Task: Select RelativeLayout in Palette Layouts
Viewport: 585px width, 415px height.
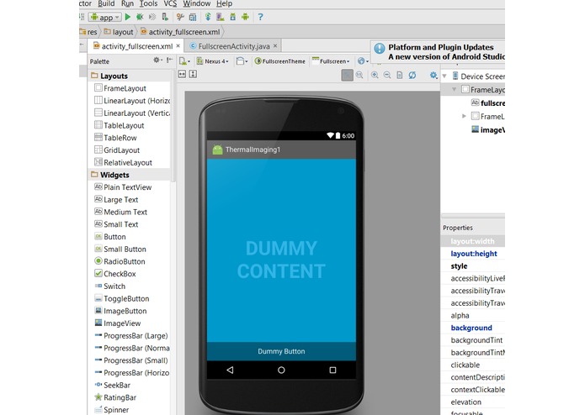Action: pos(124,163)
